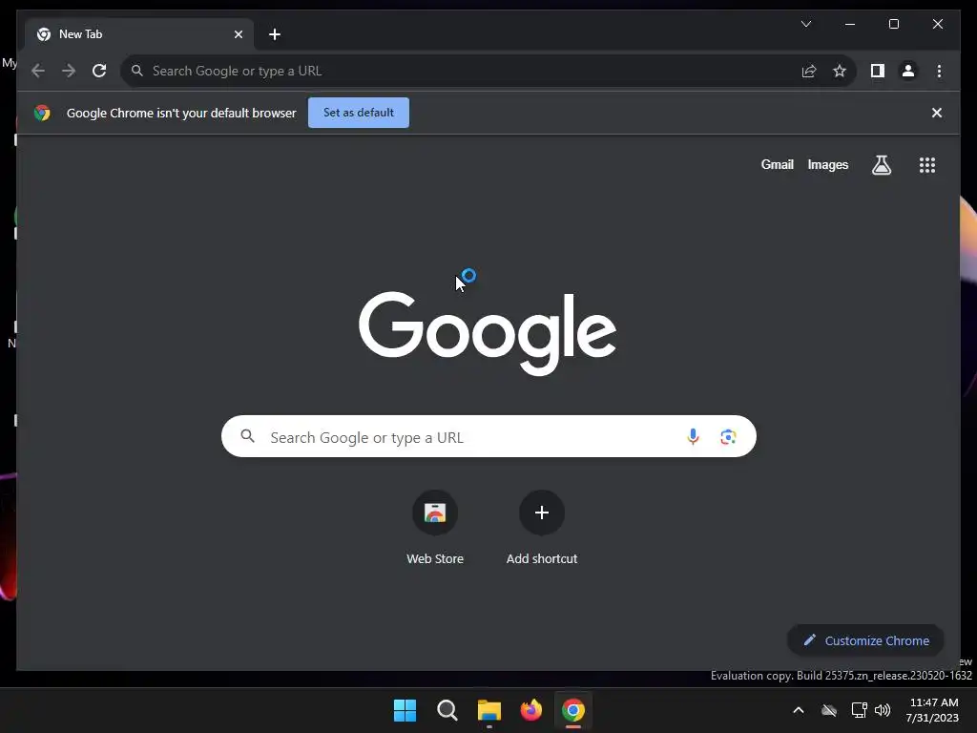Screen dimensions: 977x733
Task: Open a new tab with the plus icon
Action: click(275, 34)
